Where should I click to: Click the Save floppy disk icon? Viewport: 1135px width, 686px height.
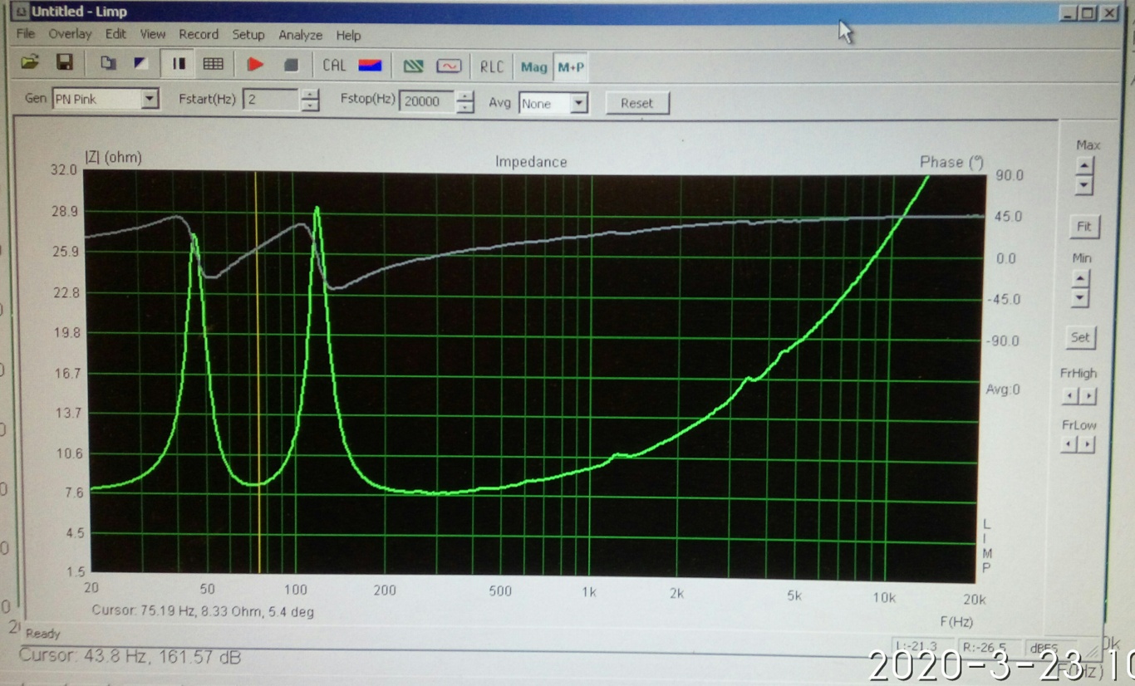[64, 62]
